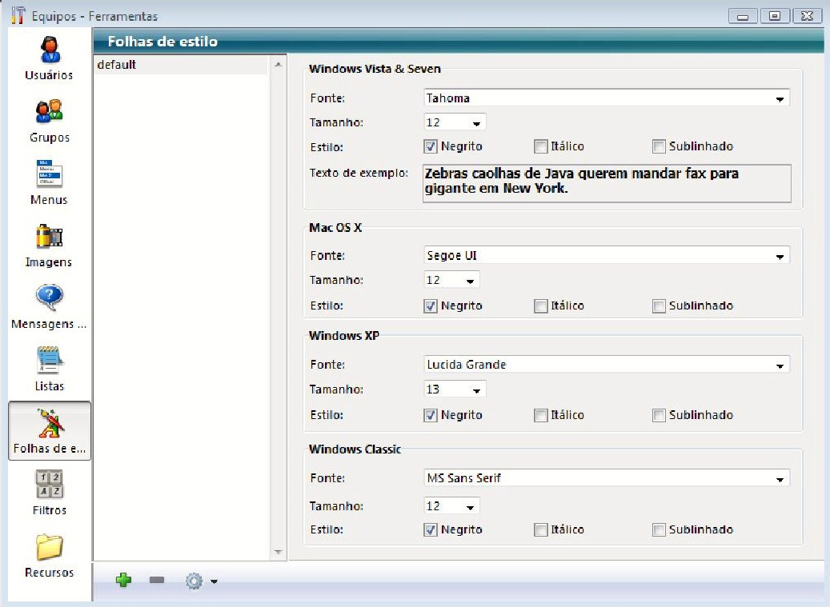Screen dimensions: 830x607
Task: Click the Texto de exemplo text box
Action: [606, 182]
